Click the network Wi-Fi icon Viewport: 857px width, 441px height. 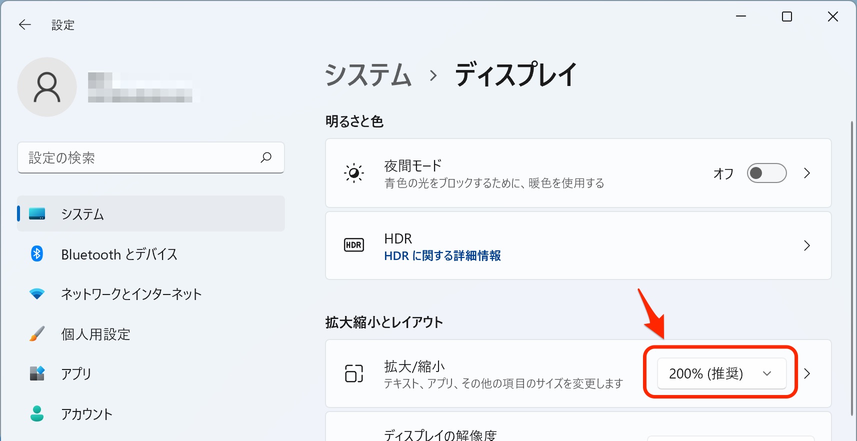click(x=37, y=294)
